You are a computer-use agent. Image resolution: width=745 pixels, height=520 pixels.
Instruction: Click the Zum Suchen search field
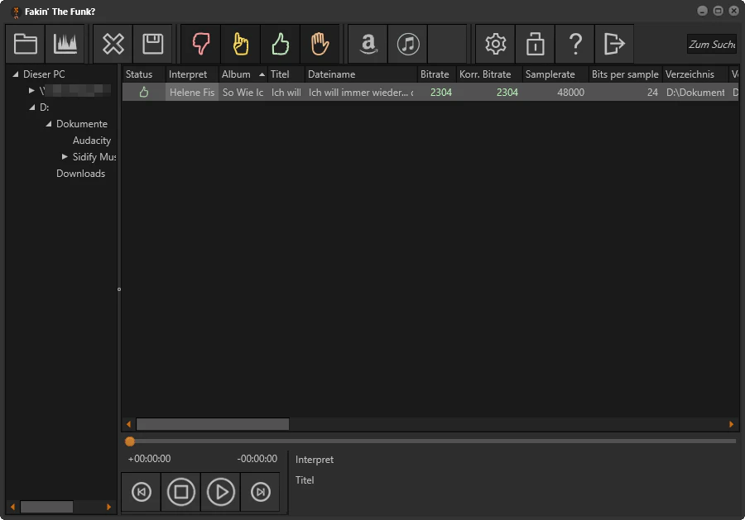[711, 44]
